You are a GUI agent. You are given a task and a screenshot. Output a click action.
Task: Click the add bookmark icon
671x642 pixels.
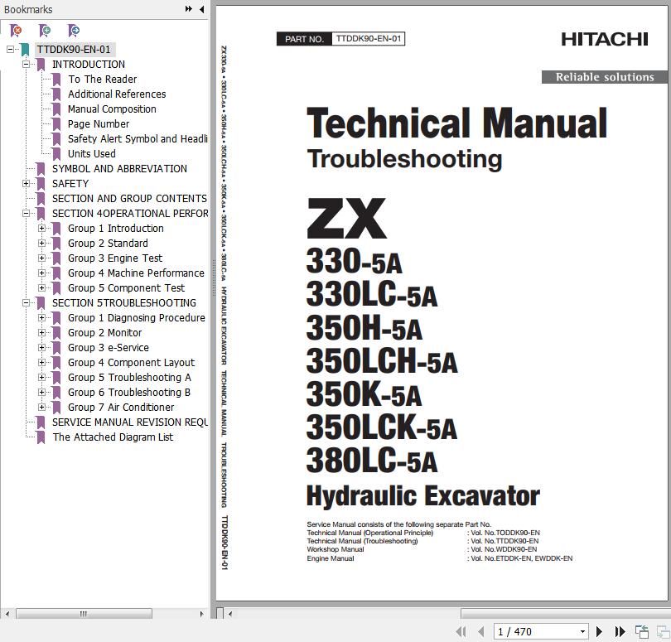45,31
